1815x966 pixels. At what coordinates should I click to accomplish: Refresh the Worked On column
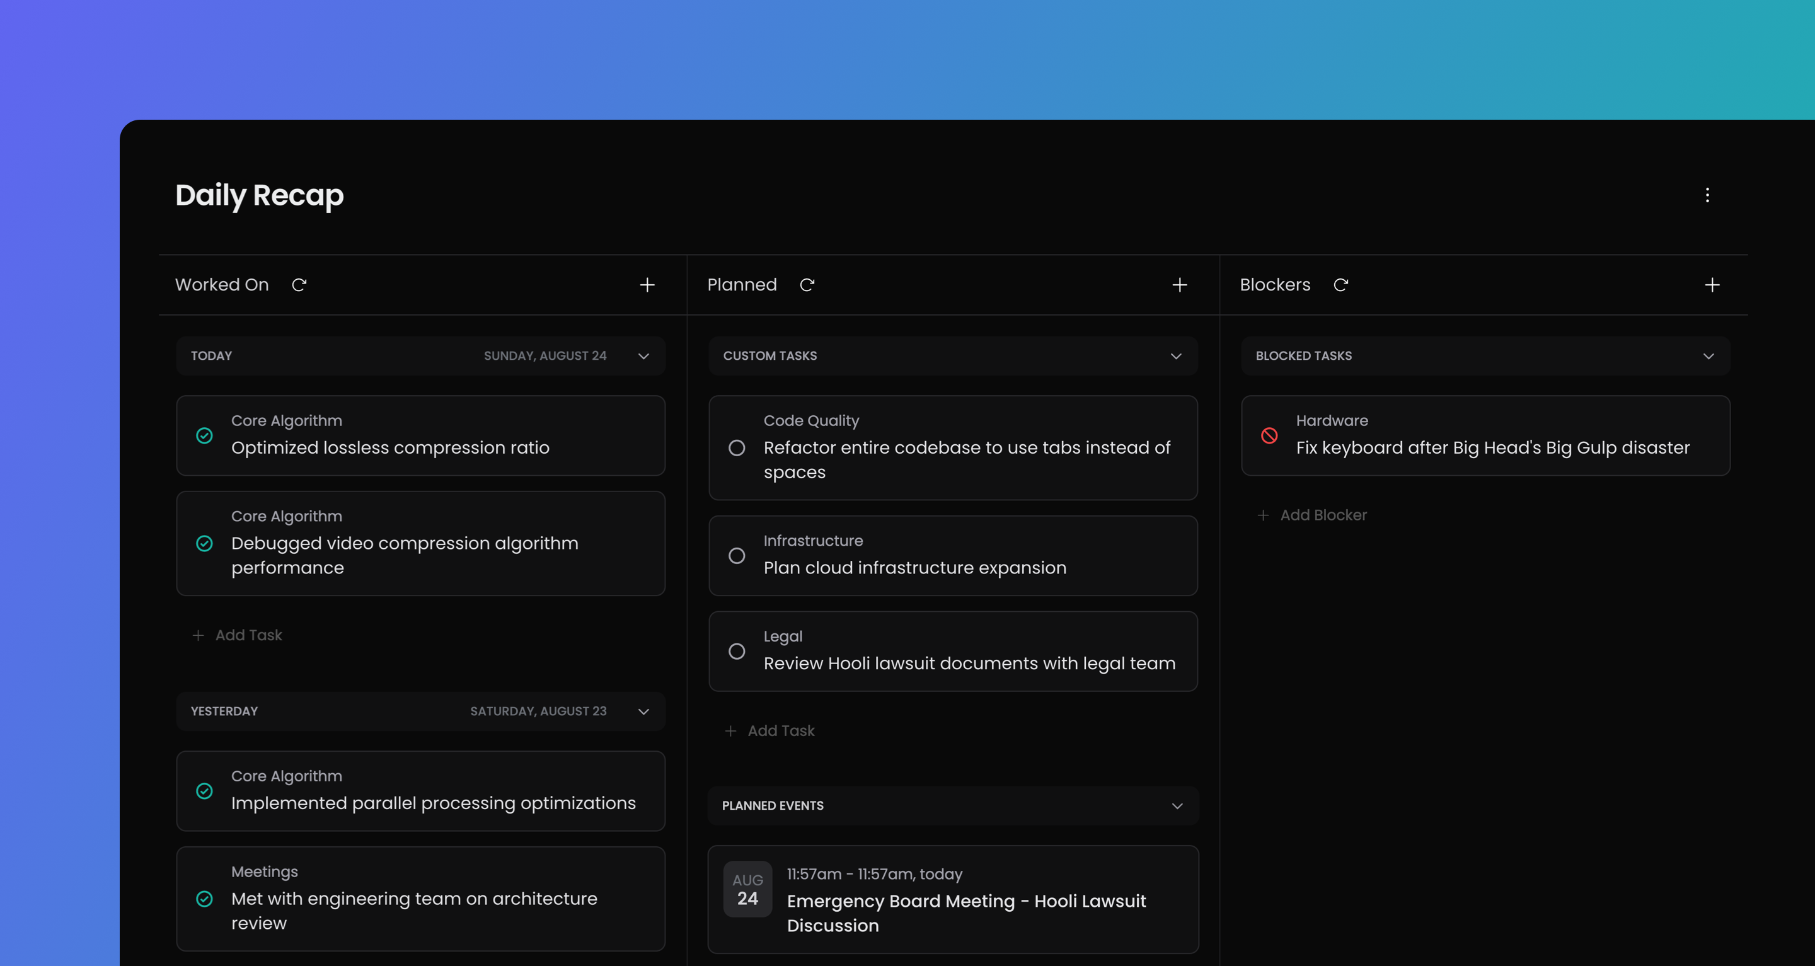299,285
